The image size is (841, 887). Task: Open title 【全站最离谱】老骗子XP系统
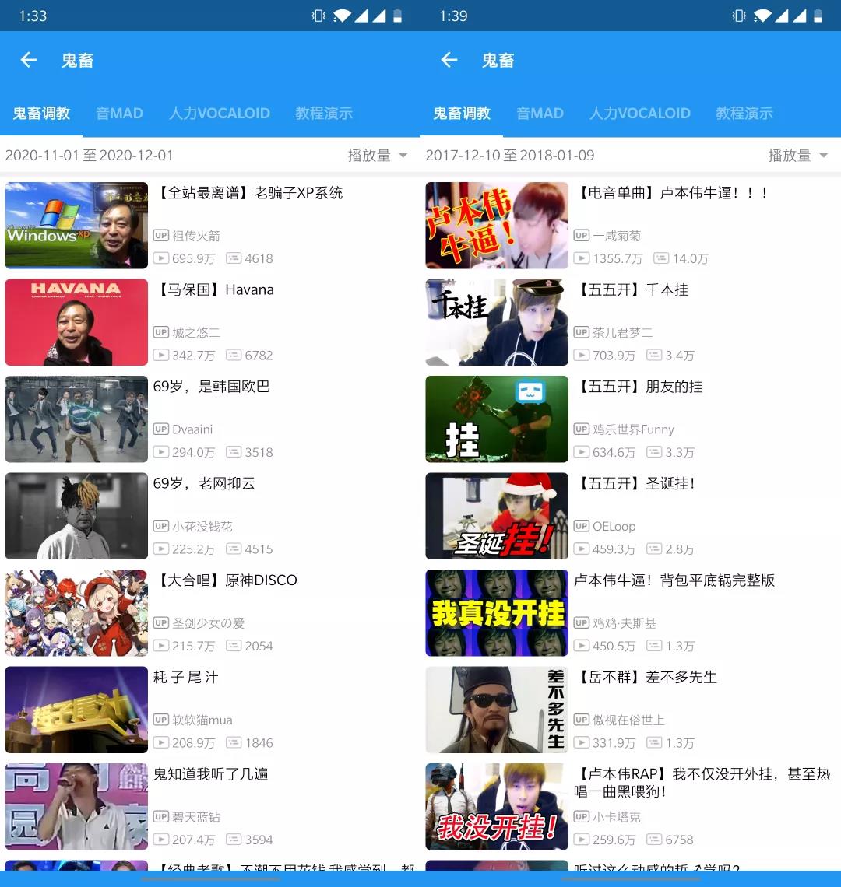(248, 193)
